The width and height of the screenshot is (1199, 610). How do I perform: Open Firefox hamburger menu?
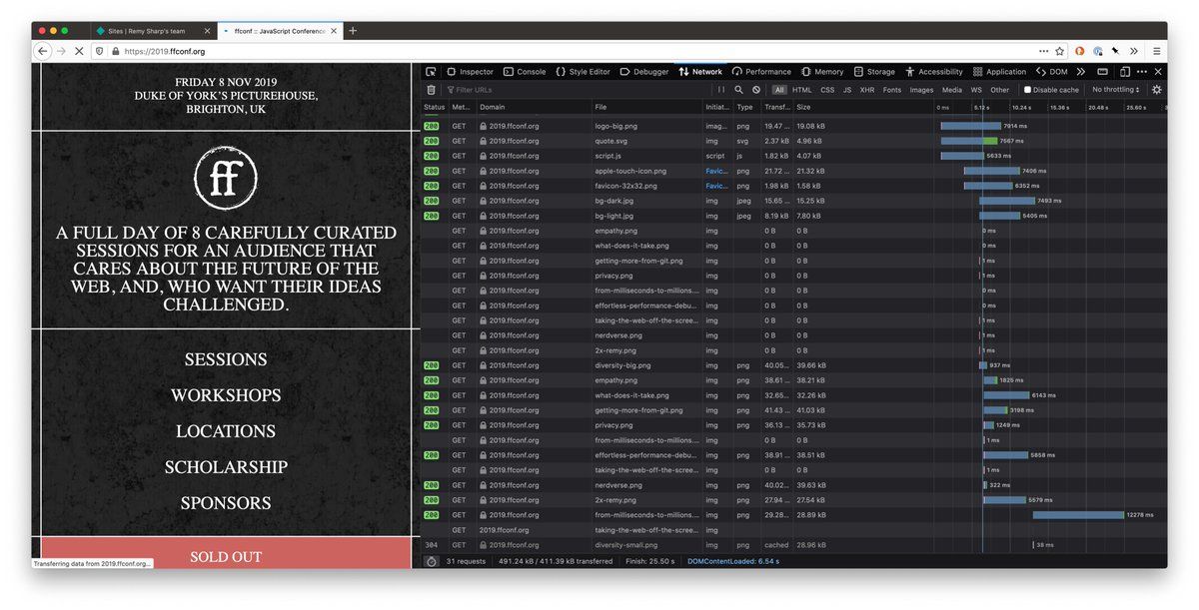1156,51
